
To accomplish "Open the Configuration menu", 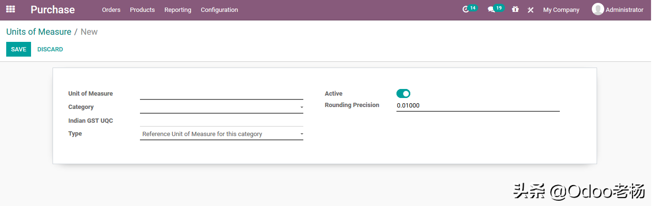I will point(219,10).
